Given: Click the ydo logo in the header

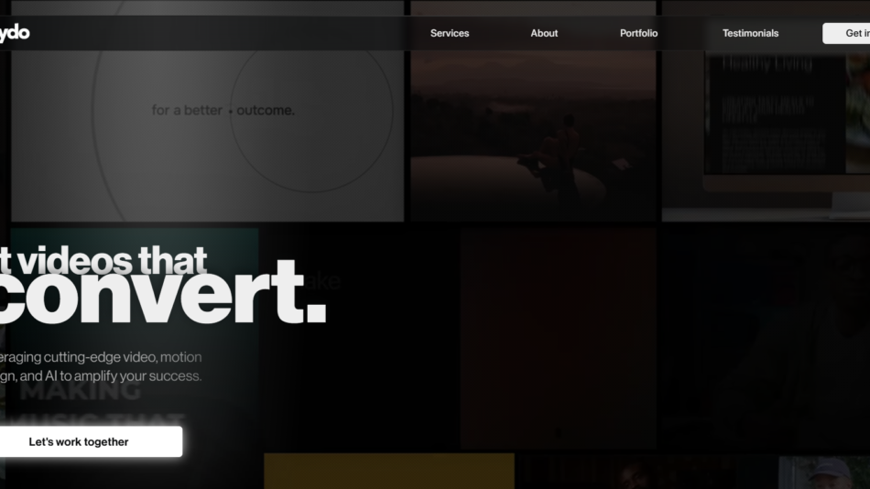Looking at the screenshot, I should click(15, 33).
